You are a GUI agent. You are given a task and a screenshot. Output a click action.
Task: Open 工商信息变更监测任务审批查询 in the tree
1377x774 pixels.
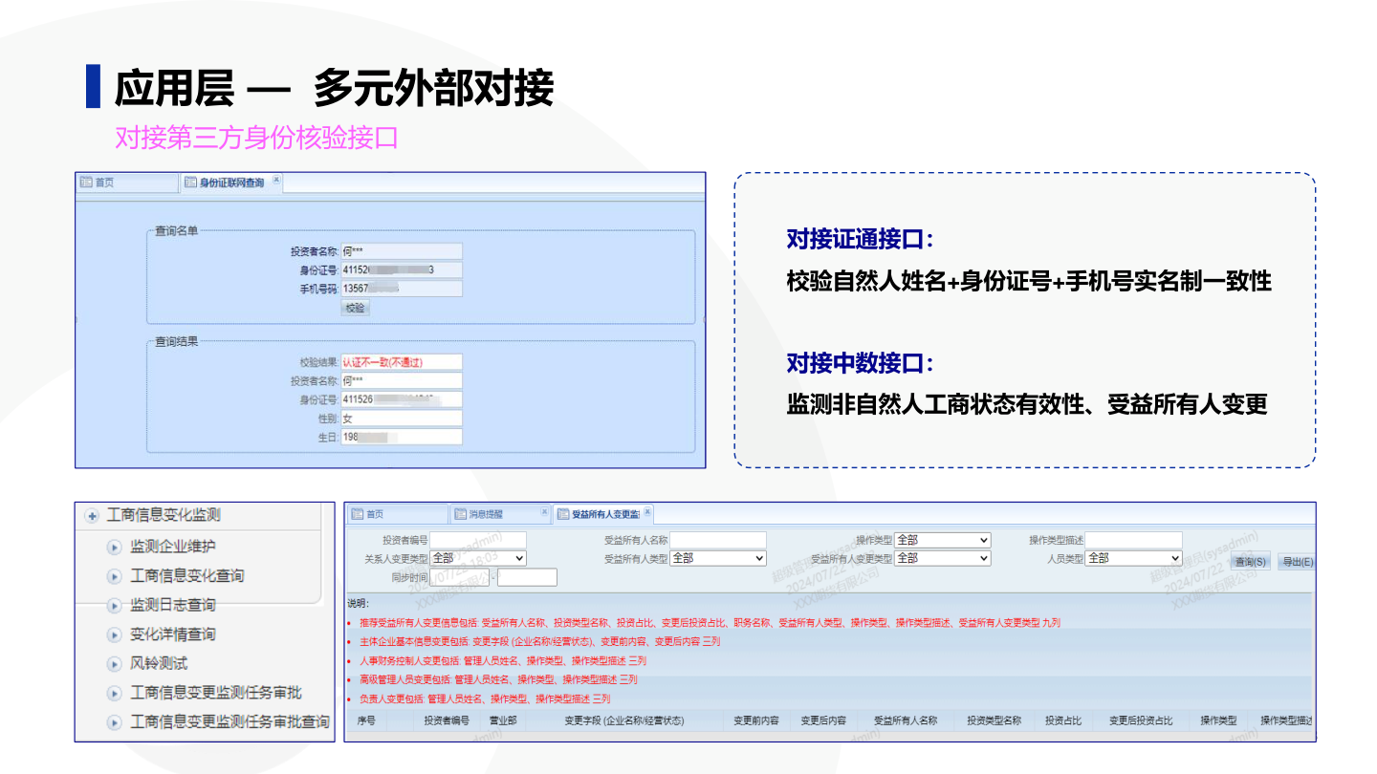point(230,722)
